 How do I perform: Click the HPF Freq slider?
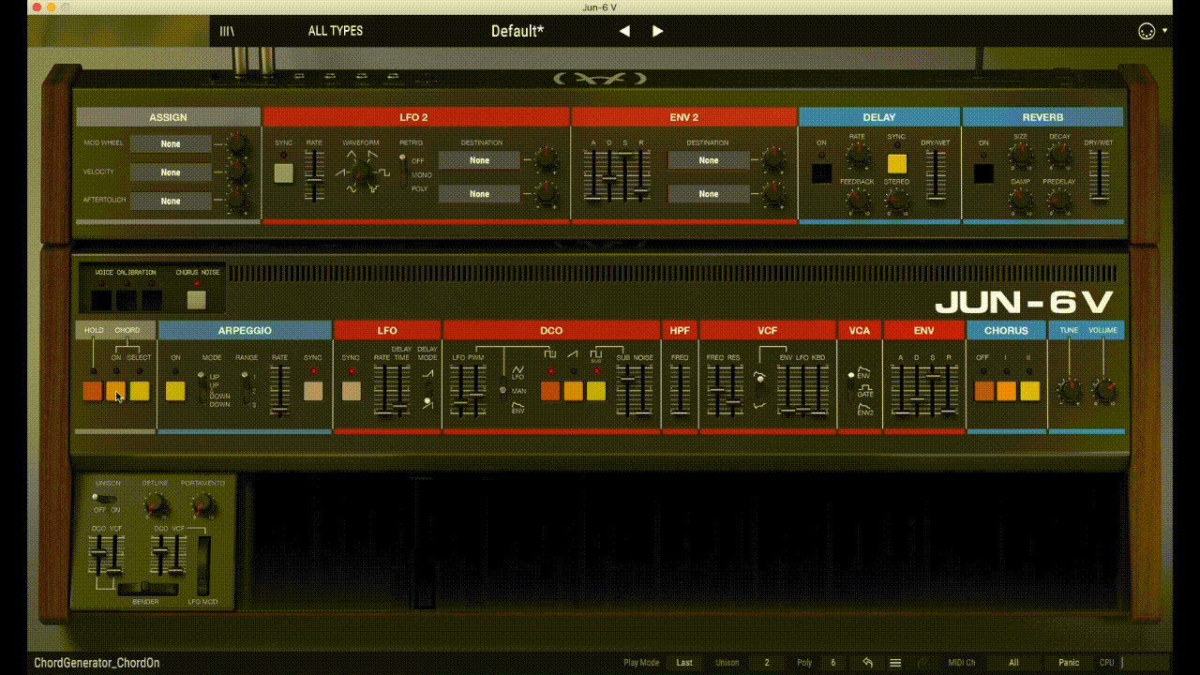680,391
